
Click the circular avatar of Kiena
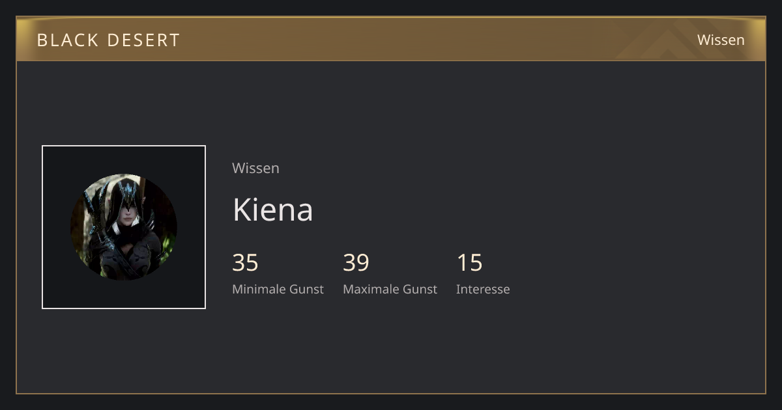(x=124, y=227)
